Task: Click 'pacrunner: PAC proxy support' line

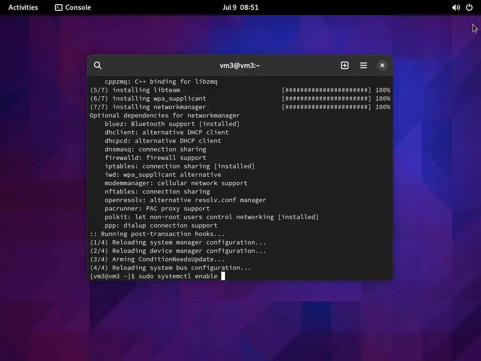Action: [157, 208]
